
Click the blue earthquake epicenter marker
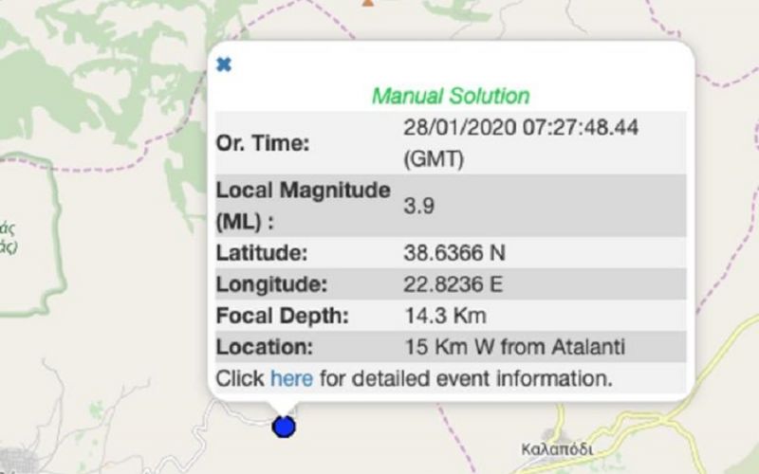284,427
